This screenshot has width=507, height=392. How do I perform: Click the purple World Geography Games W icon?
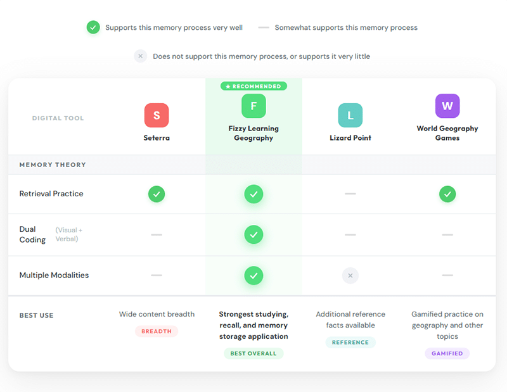447,106
